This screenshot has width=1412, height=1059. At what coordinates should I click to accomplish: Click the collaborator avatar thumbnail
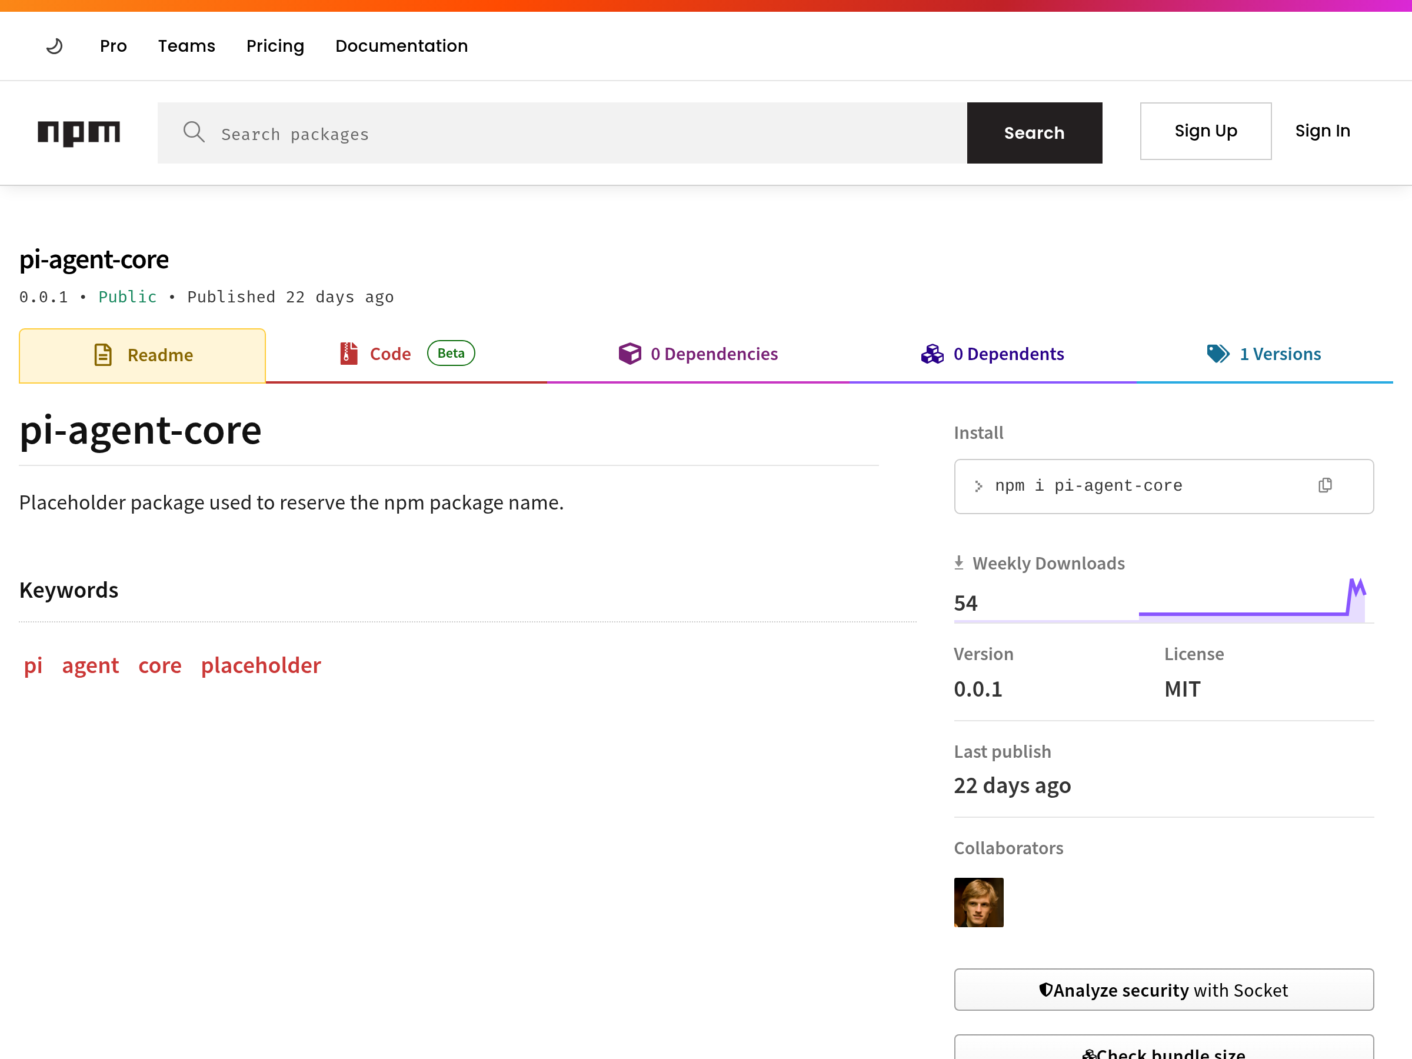(x=978, y=902)
